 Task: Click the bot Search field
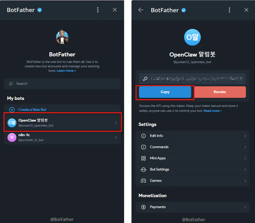click(x=62, y=84)
